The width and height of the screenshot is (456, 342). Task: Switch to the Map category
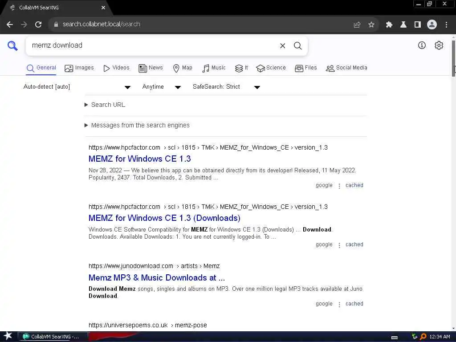coord(182,68)
